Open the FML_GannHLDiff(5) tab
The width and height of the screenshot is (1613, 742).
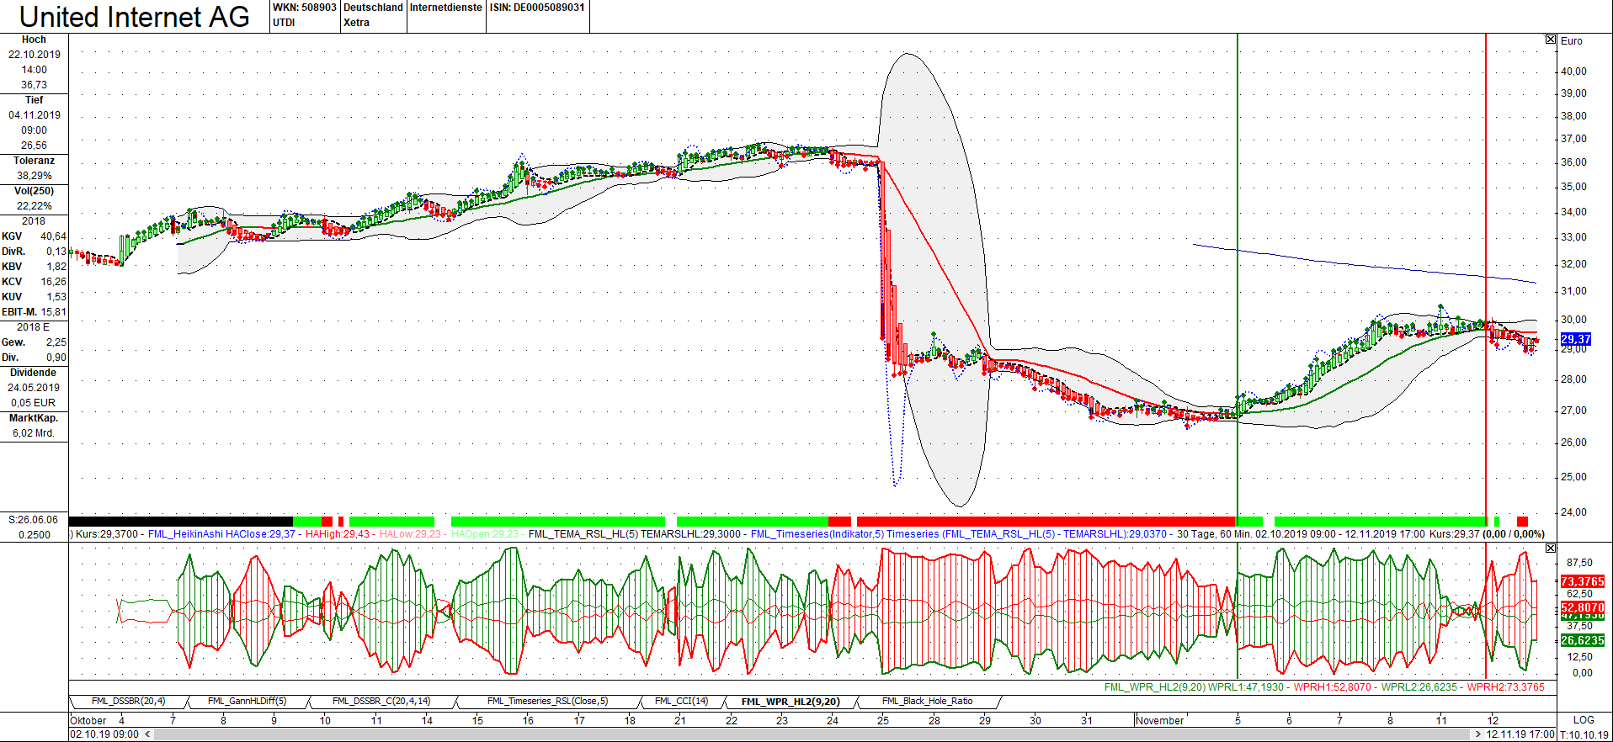(x=247, y=701)
